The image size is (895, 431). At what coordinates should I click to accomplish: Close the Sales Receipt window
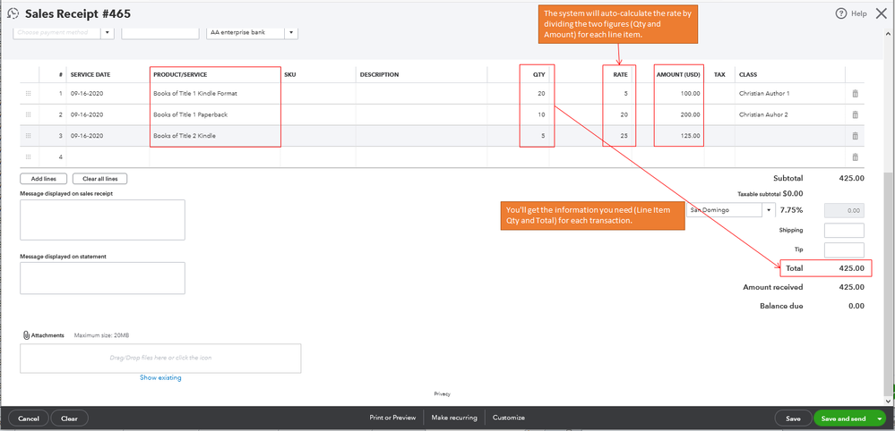882,13
